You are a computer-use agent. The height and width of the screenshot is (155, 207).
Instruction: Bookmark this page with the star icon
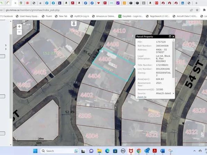(197, 10)
